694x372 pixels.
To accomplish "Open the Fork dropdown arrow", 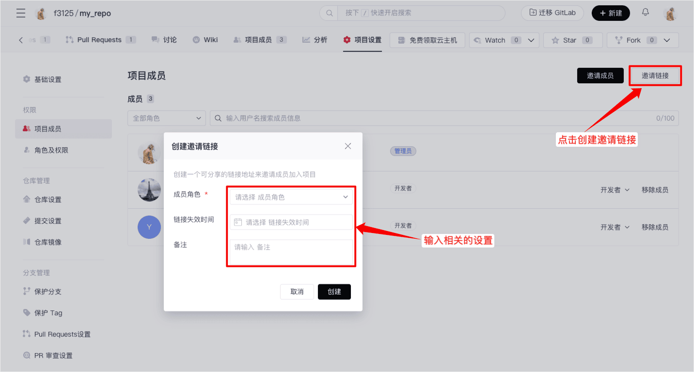I will (667, 40).
